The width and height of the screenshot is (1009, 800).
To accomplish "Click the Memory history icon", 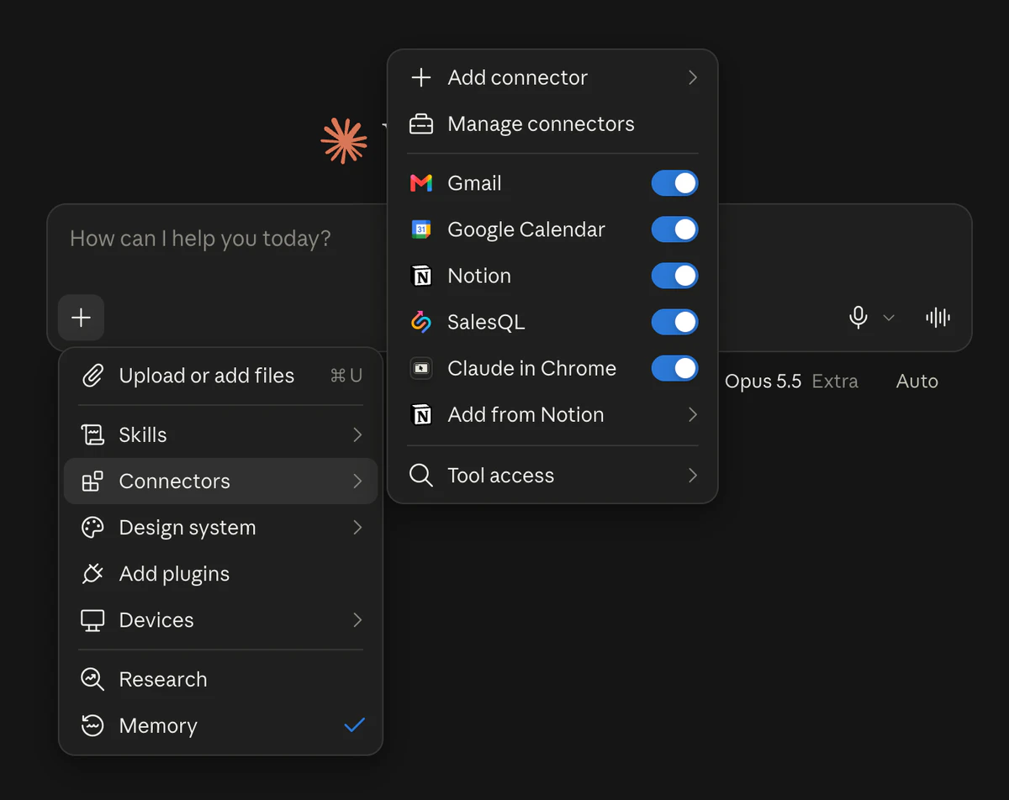I will pos(92,725).
